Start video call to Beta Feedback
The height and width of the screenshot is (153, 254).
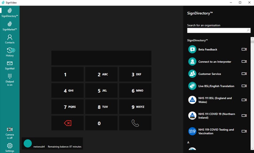coord(244,49)
